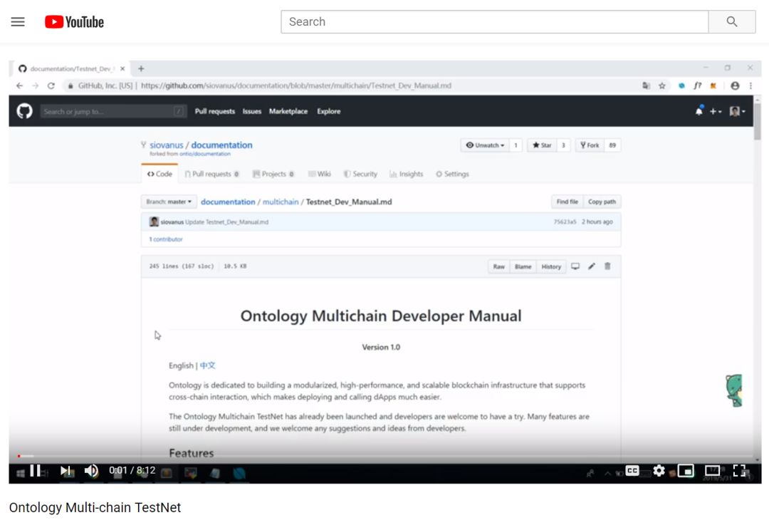Open the Blame view
Screen dimensions: 769x525
point(523,266)
